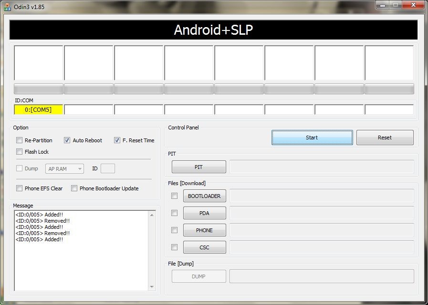The height and width of the screenshot is (305, 428).
Task: Browse for a BOOTLOADER file
Action: coord(204,196)
